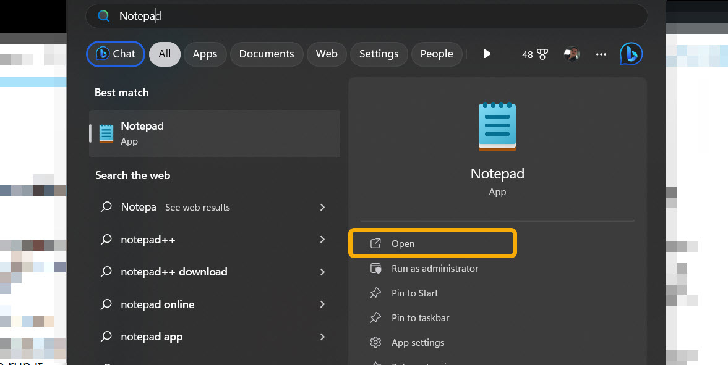Click the Run as administrator shield icon
The image size is (728, 365).
pyautogui.click(x=377, y=269)
